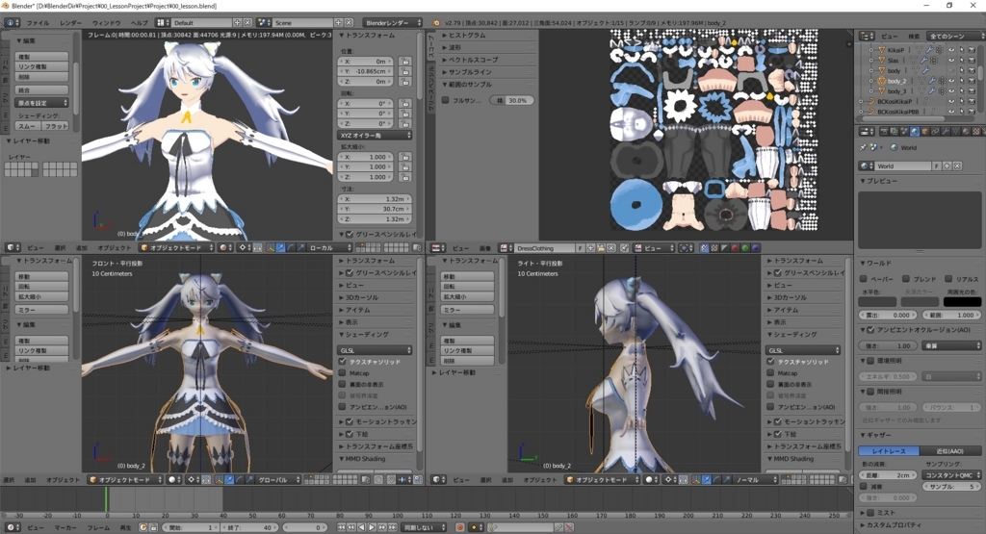Image resolution: width=986 pixels, height=534 pixels.
Task: Open the ヘルプ menu
Action: click(x=139, y=23)
